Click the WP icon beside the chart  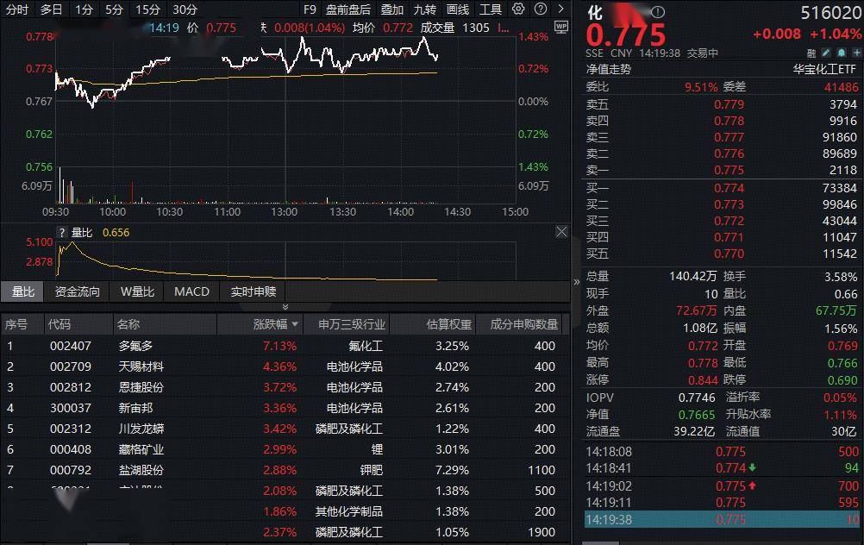(561, 28)
